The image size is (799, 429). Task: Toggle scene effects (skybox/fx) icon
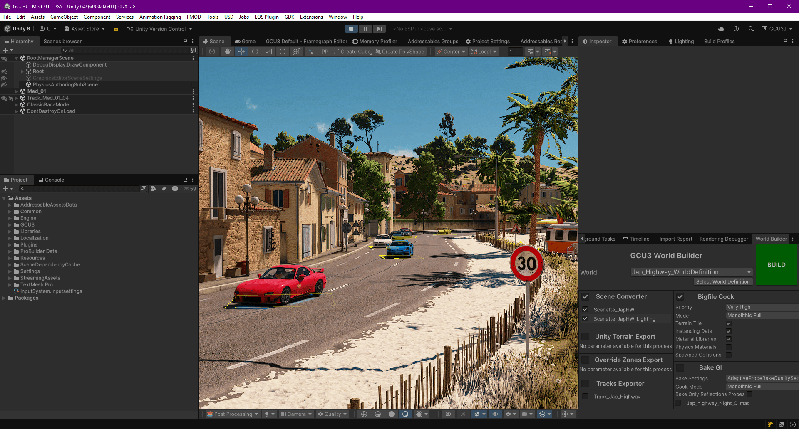[x=477, y=414]
